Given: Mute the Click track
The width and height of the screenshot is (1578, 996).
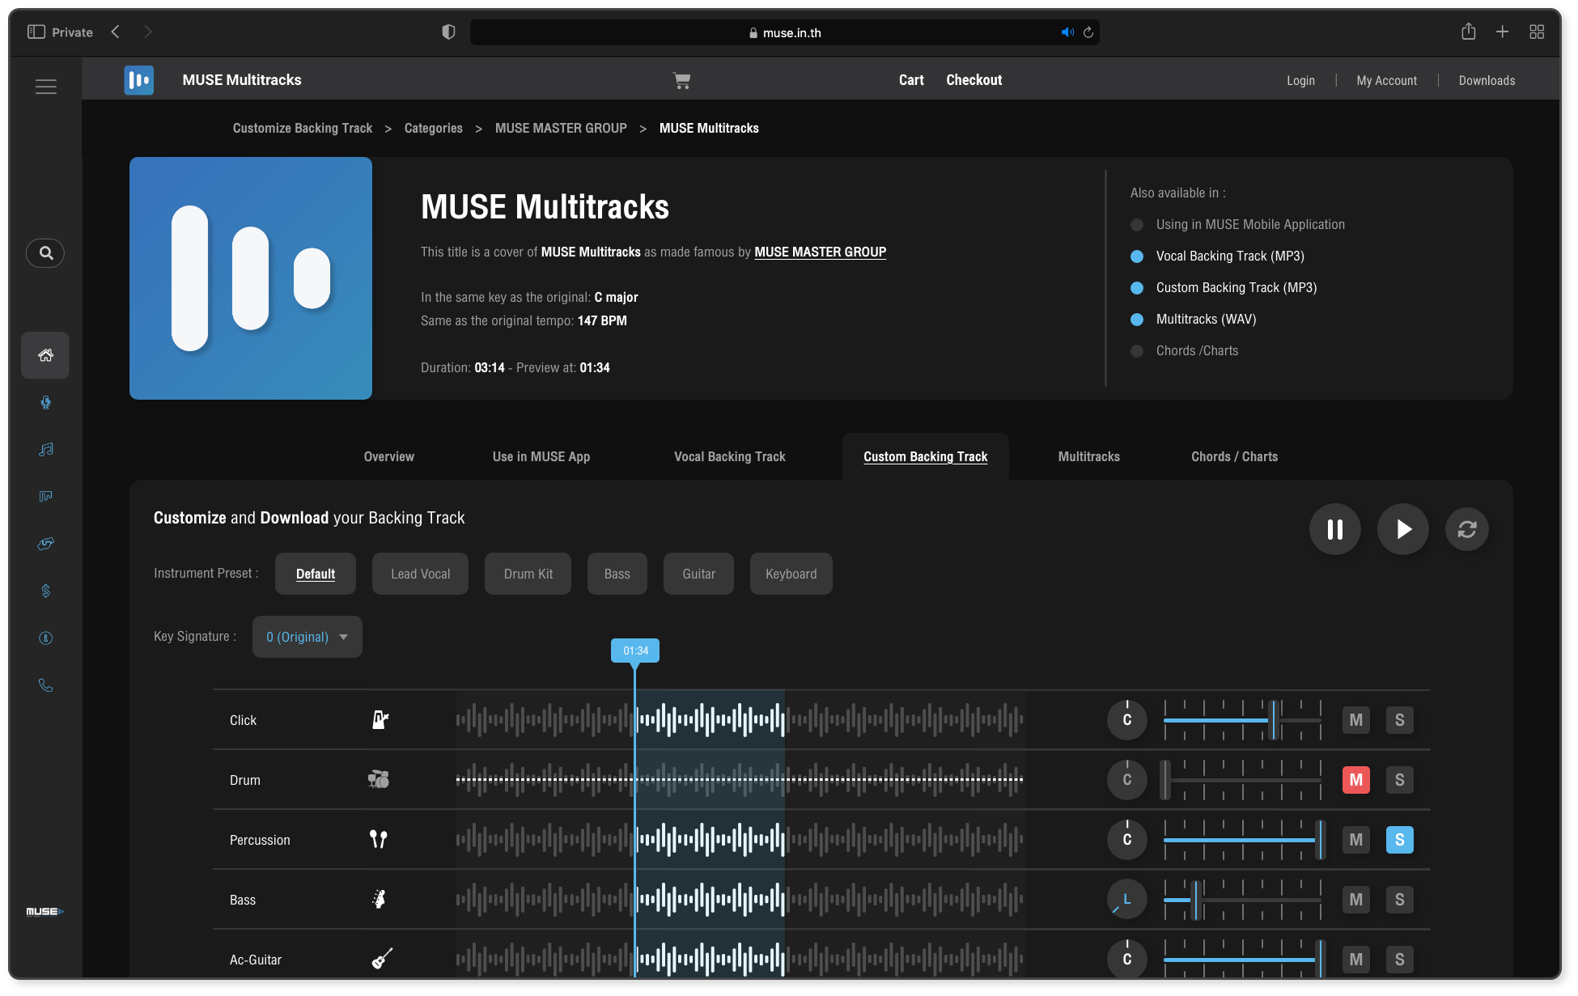Looking at the screenshot, I should click(x=1356, y=719).
